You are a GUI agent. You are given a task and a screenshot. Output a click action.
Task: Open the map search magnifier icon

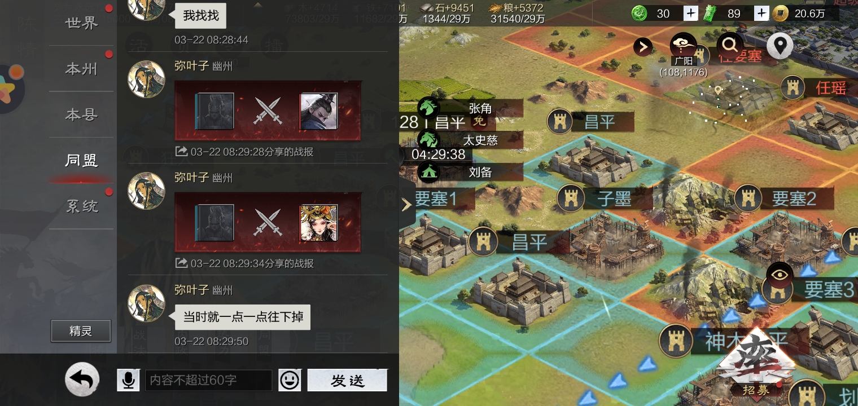(x=730, y=45)
